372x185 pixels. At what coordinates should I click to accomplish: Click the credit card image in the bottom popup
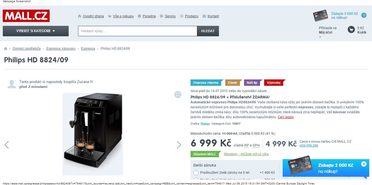[301, 165]
